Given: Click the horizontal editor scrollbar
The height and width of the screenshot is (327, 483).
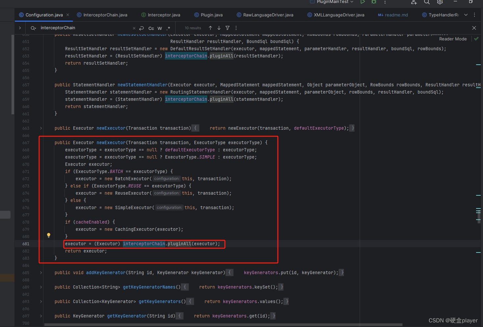Looking at the screenshot, I should pos(224,325).
